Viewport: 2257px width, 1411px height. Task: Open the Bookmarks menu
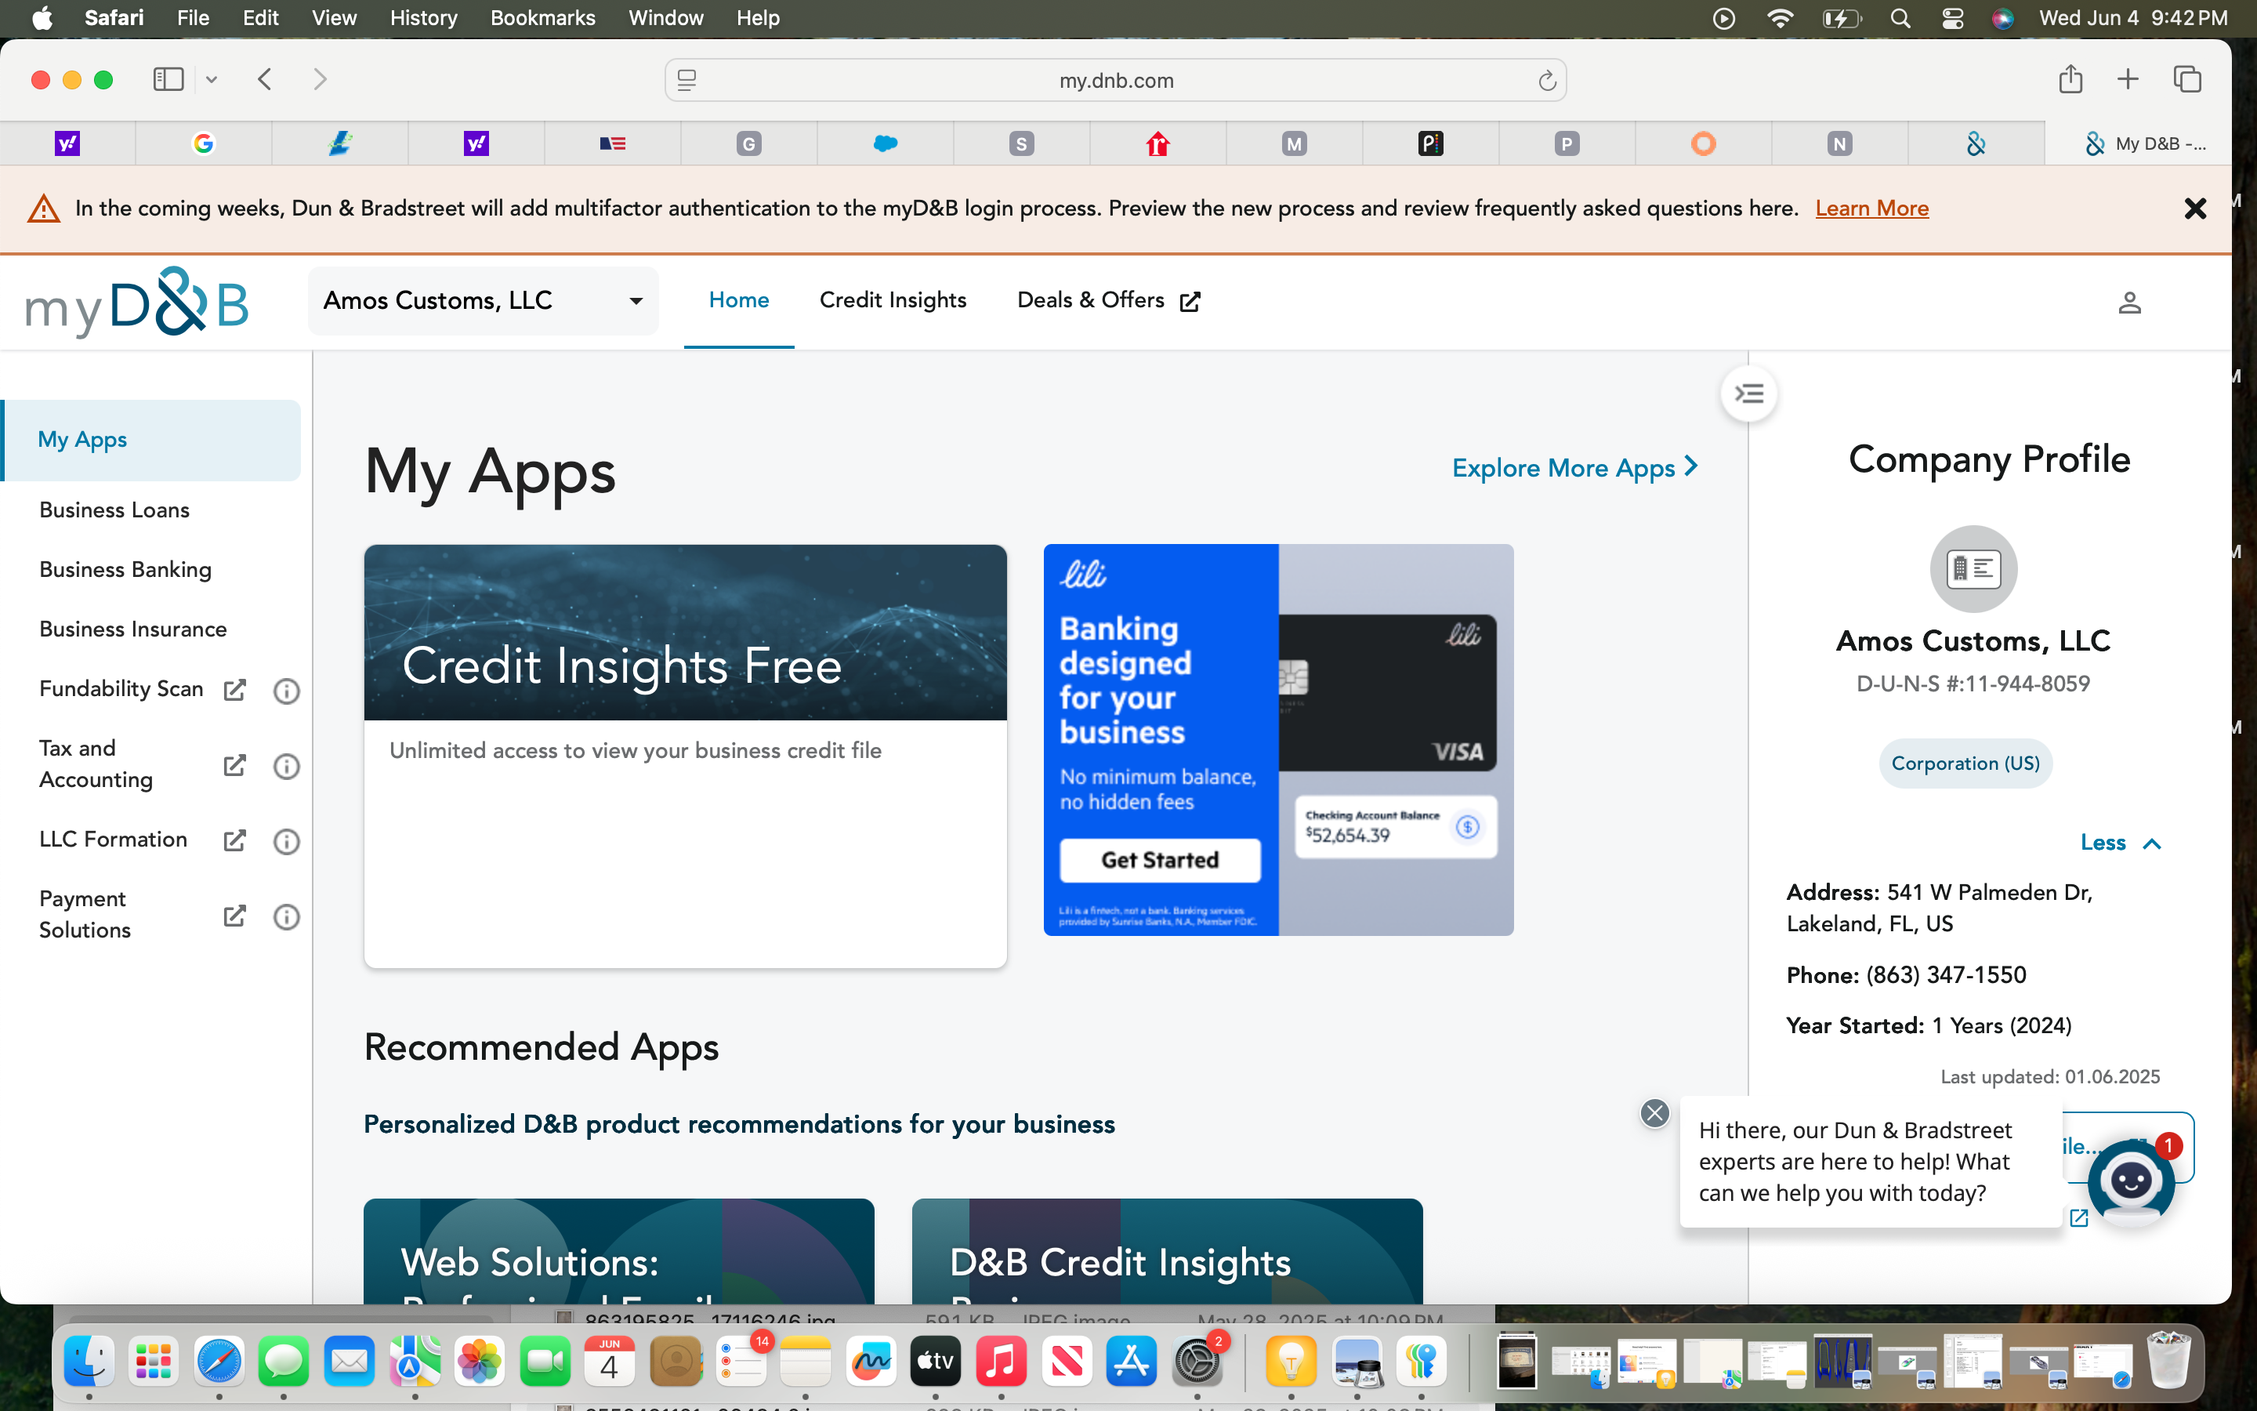point(542,18)
